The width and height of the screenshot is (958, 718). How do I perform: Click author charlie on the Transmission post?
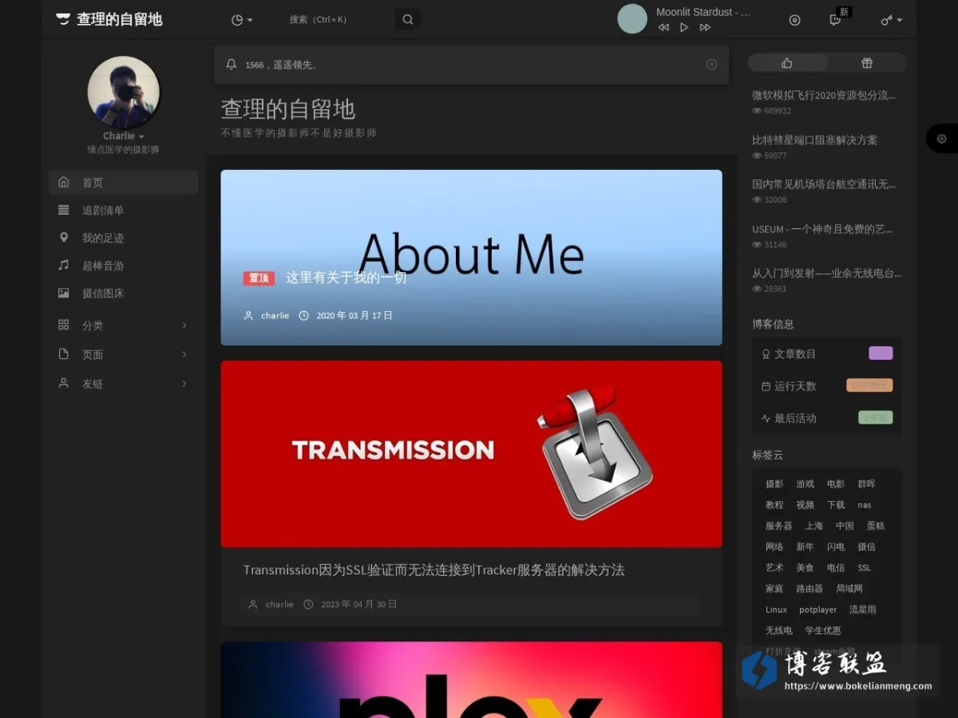tap(279, 605)
